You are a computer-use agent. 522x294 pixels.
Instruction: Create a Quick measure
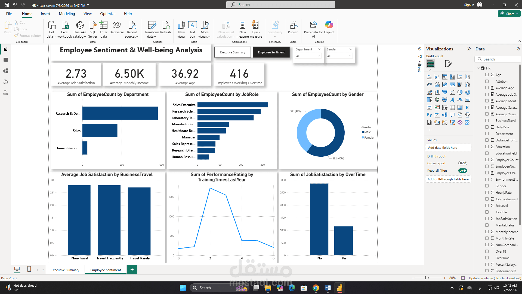(x=256, y=29)
